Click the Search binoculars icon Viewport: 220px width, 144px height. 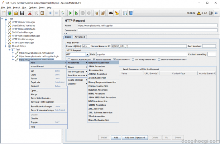point(111,13)
